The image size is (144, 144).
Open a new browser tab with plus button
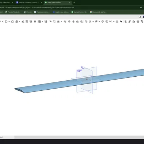point(74,3)
